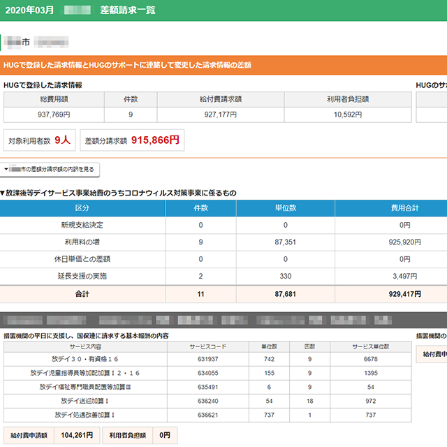Click the 給付費申請額 104,261円 box
The width and height of the screenshot is (447, 447).
pyautogui.click(x=45, y=435)
